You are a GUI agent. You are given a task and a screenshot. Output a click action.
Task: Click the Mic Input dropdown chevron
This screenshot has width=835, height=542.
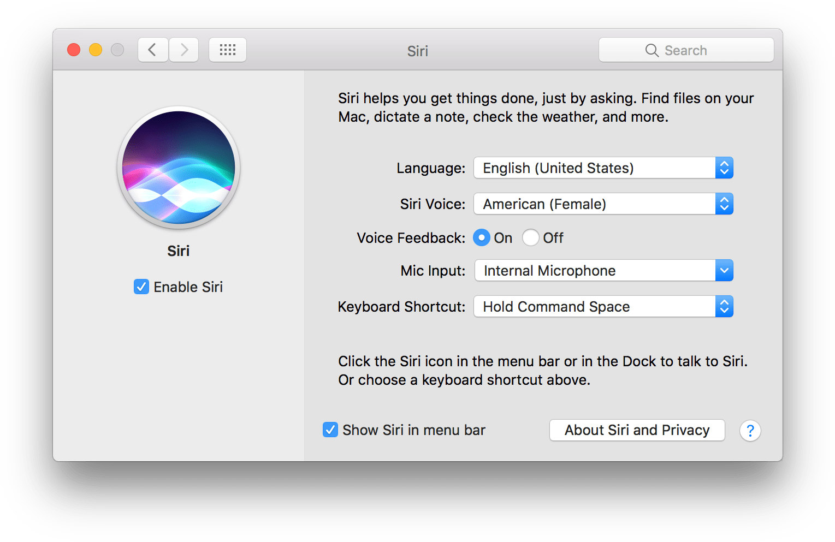724,270
